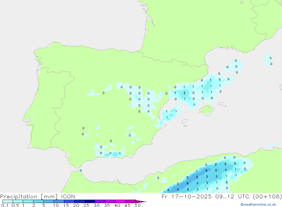
Task: Click the 0.5–1 mm legend color swatch
Action: [18, 201]
